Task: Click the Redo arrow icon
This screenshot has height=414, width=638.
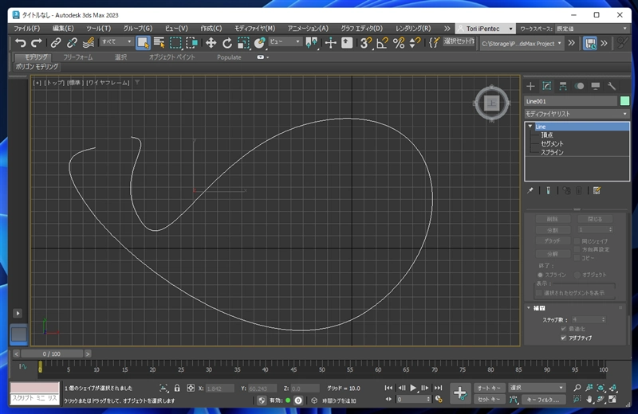Action: click(37, 43)
